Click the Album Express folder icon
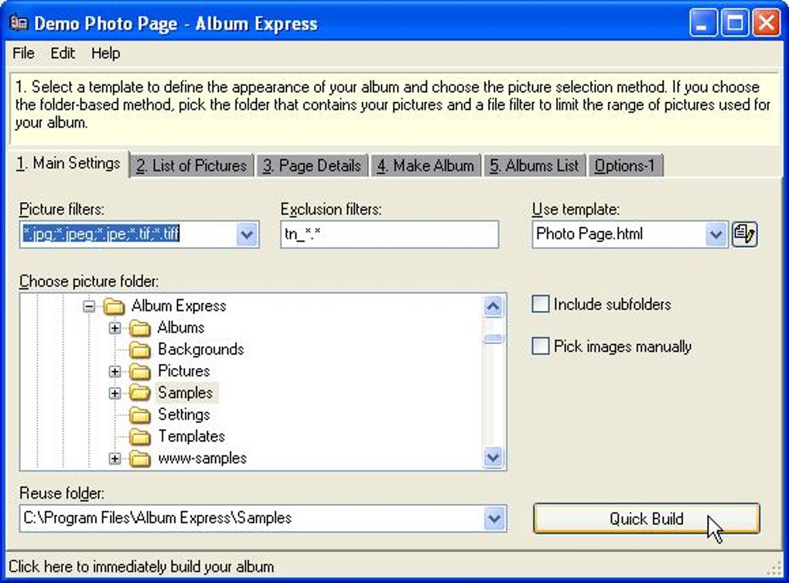The image size is (789, 583). [114, 306]
